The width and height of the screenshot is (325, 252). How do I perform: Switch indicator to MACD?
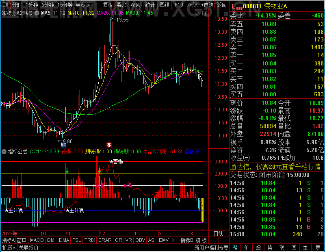[x=37, y=240]
